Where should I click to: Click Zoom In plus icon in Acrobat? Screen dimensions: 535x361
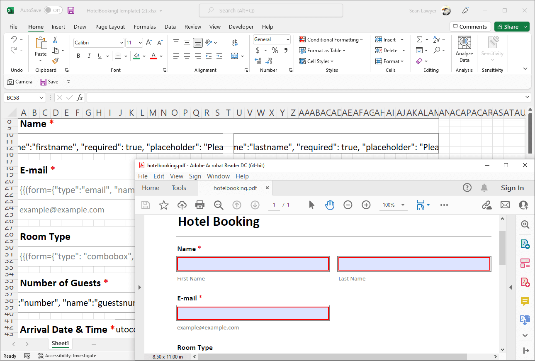(366, 205)
